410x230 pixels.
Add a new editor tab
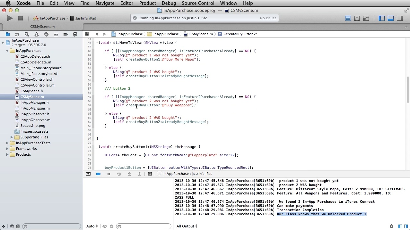(x=406, y=27)
